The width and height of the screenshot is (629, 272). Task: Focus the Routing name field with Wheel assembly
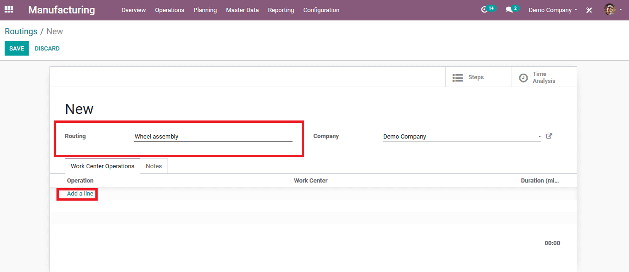tap(213, 137)
